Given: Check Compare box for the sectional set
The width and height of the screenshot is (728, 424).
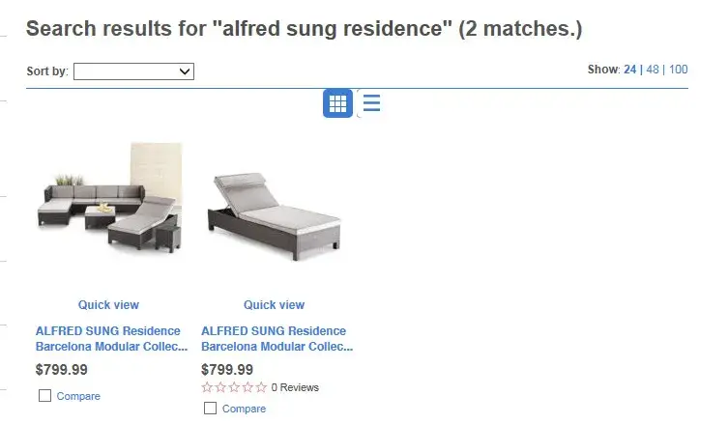Looking at the screenshot, I should click(44, 395).
